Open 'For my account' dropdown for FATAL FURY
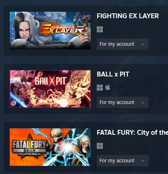 (123, 161)
